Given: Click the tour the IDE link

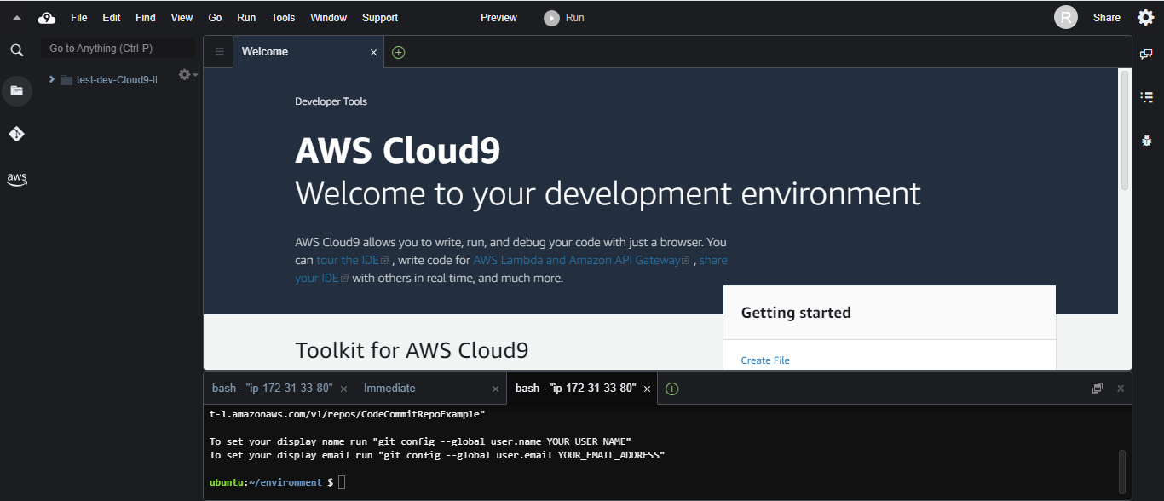Looking at the screenshot, I should click(x=352, y=260).
